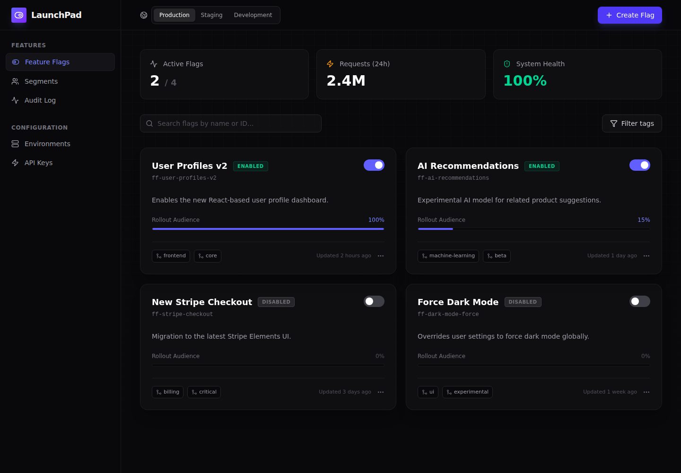Click the LaunchPad logo icon

coord(19,15)
